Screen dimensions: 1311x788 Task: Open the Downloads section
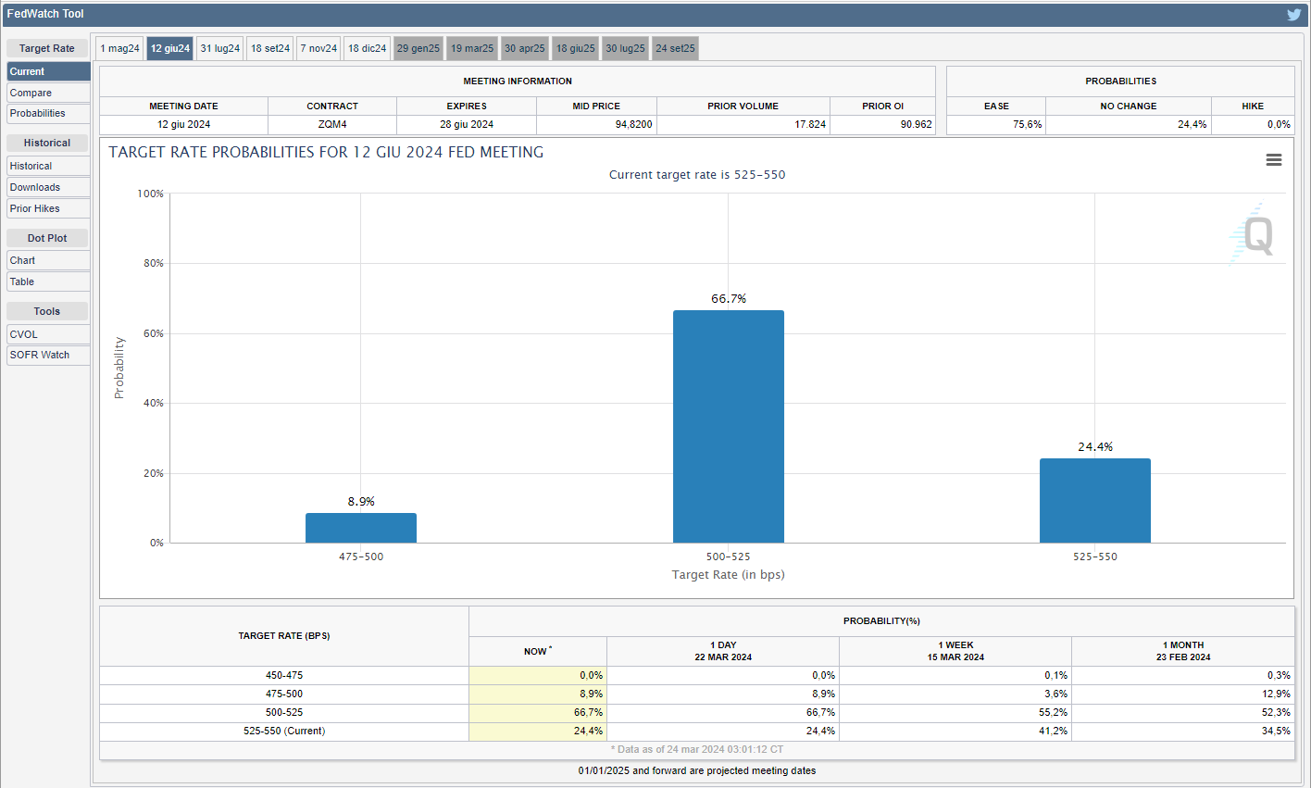coord(48,187)
